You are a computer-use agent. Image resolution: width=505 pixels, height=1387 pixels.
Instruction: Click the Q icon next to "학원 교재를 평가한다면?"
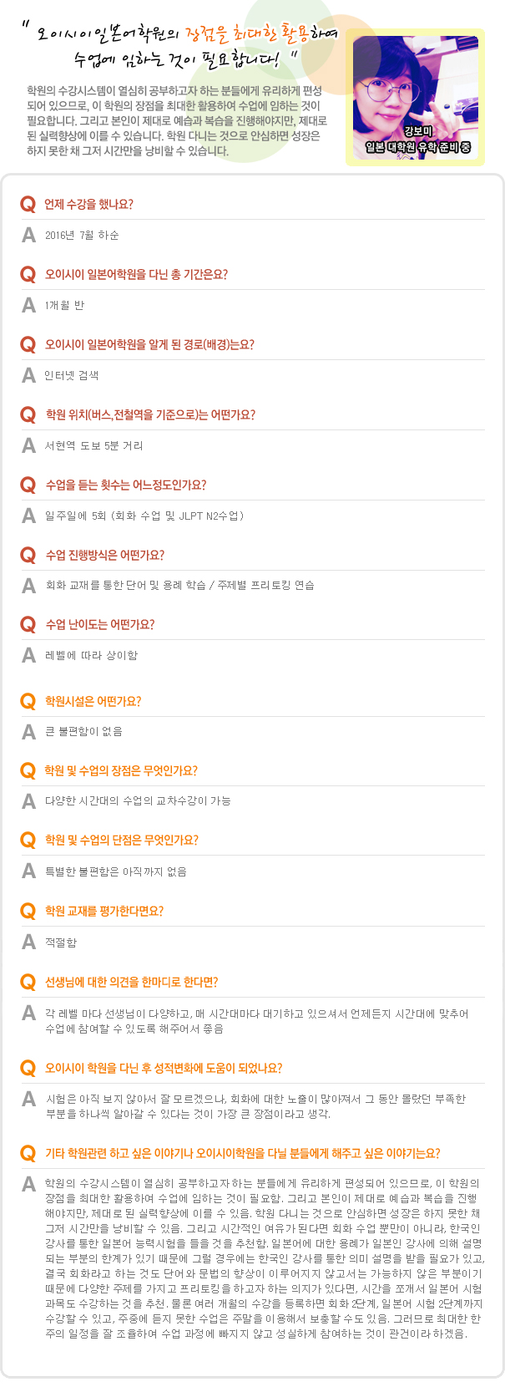(x=28, y=912)
